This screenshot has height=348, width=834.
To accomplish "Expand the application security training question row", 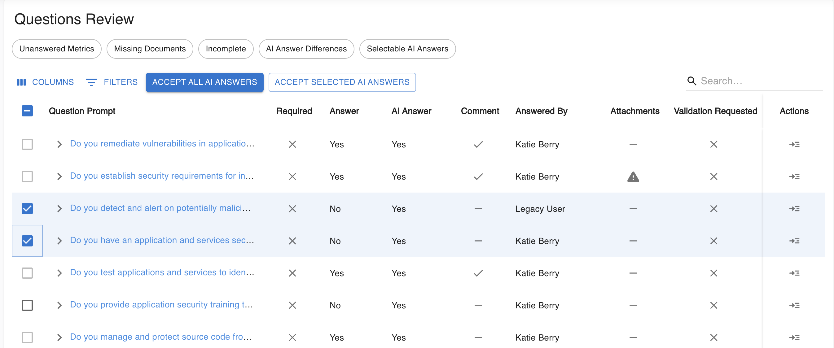I will (x=59, y=305).
